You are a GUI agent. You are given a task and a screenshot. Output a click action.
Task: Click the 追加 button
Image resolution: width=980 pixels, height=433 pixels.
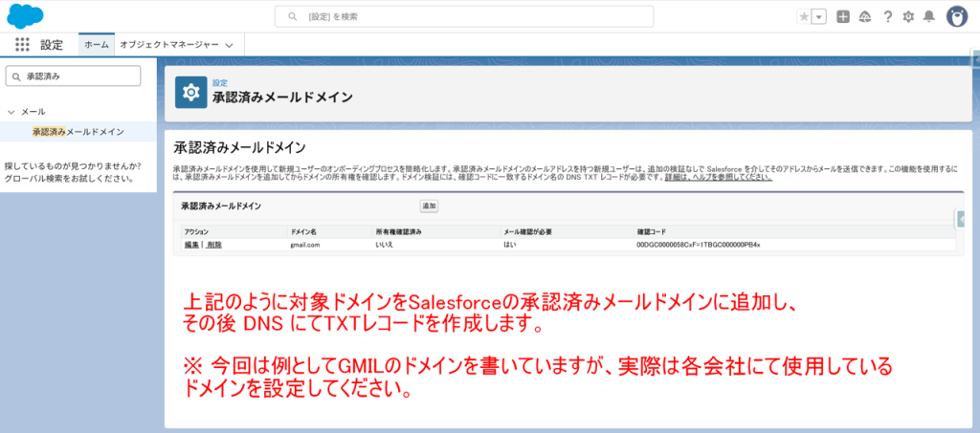point(429,206)
